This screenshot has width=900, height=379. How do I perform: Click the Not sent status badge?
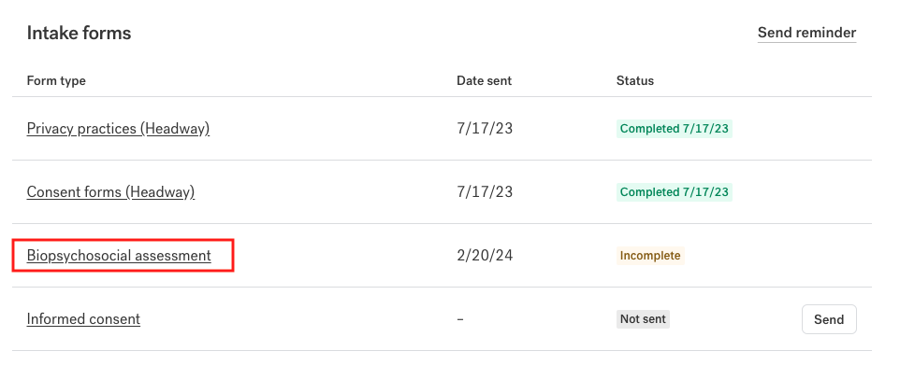point(643,319)
